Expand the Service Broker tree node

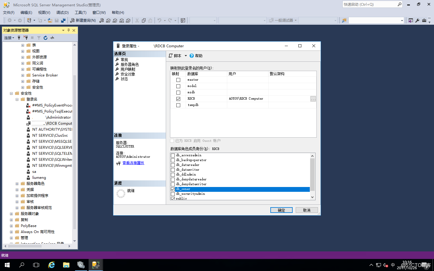point(23,75)
